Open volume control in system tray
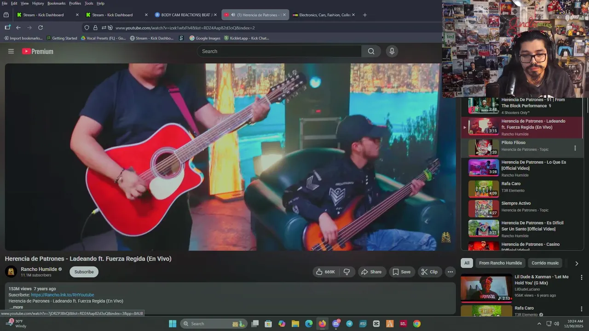Image resolution: width=589 pixels, height=331 pixels. coord(556,324)
